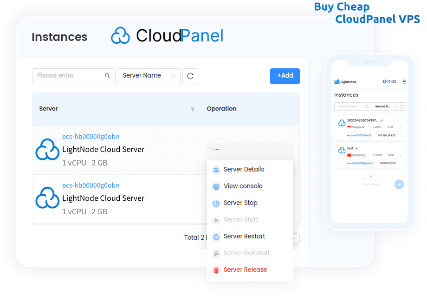
Task: Open Server Details from the operations menu
Action: tap(244, 169)
